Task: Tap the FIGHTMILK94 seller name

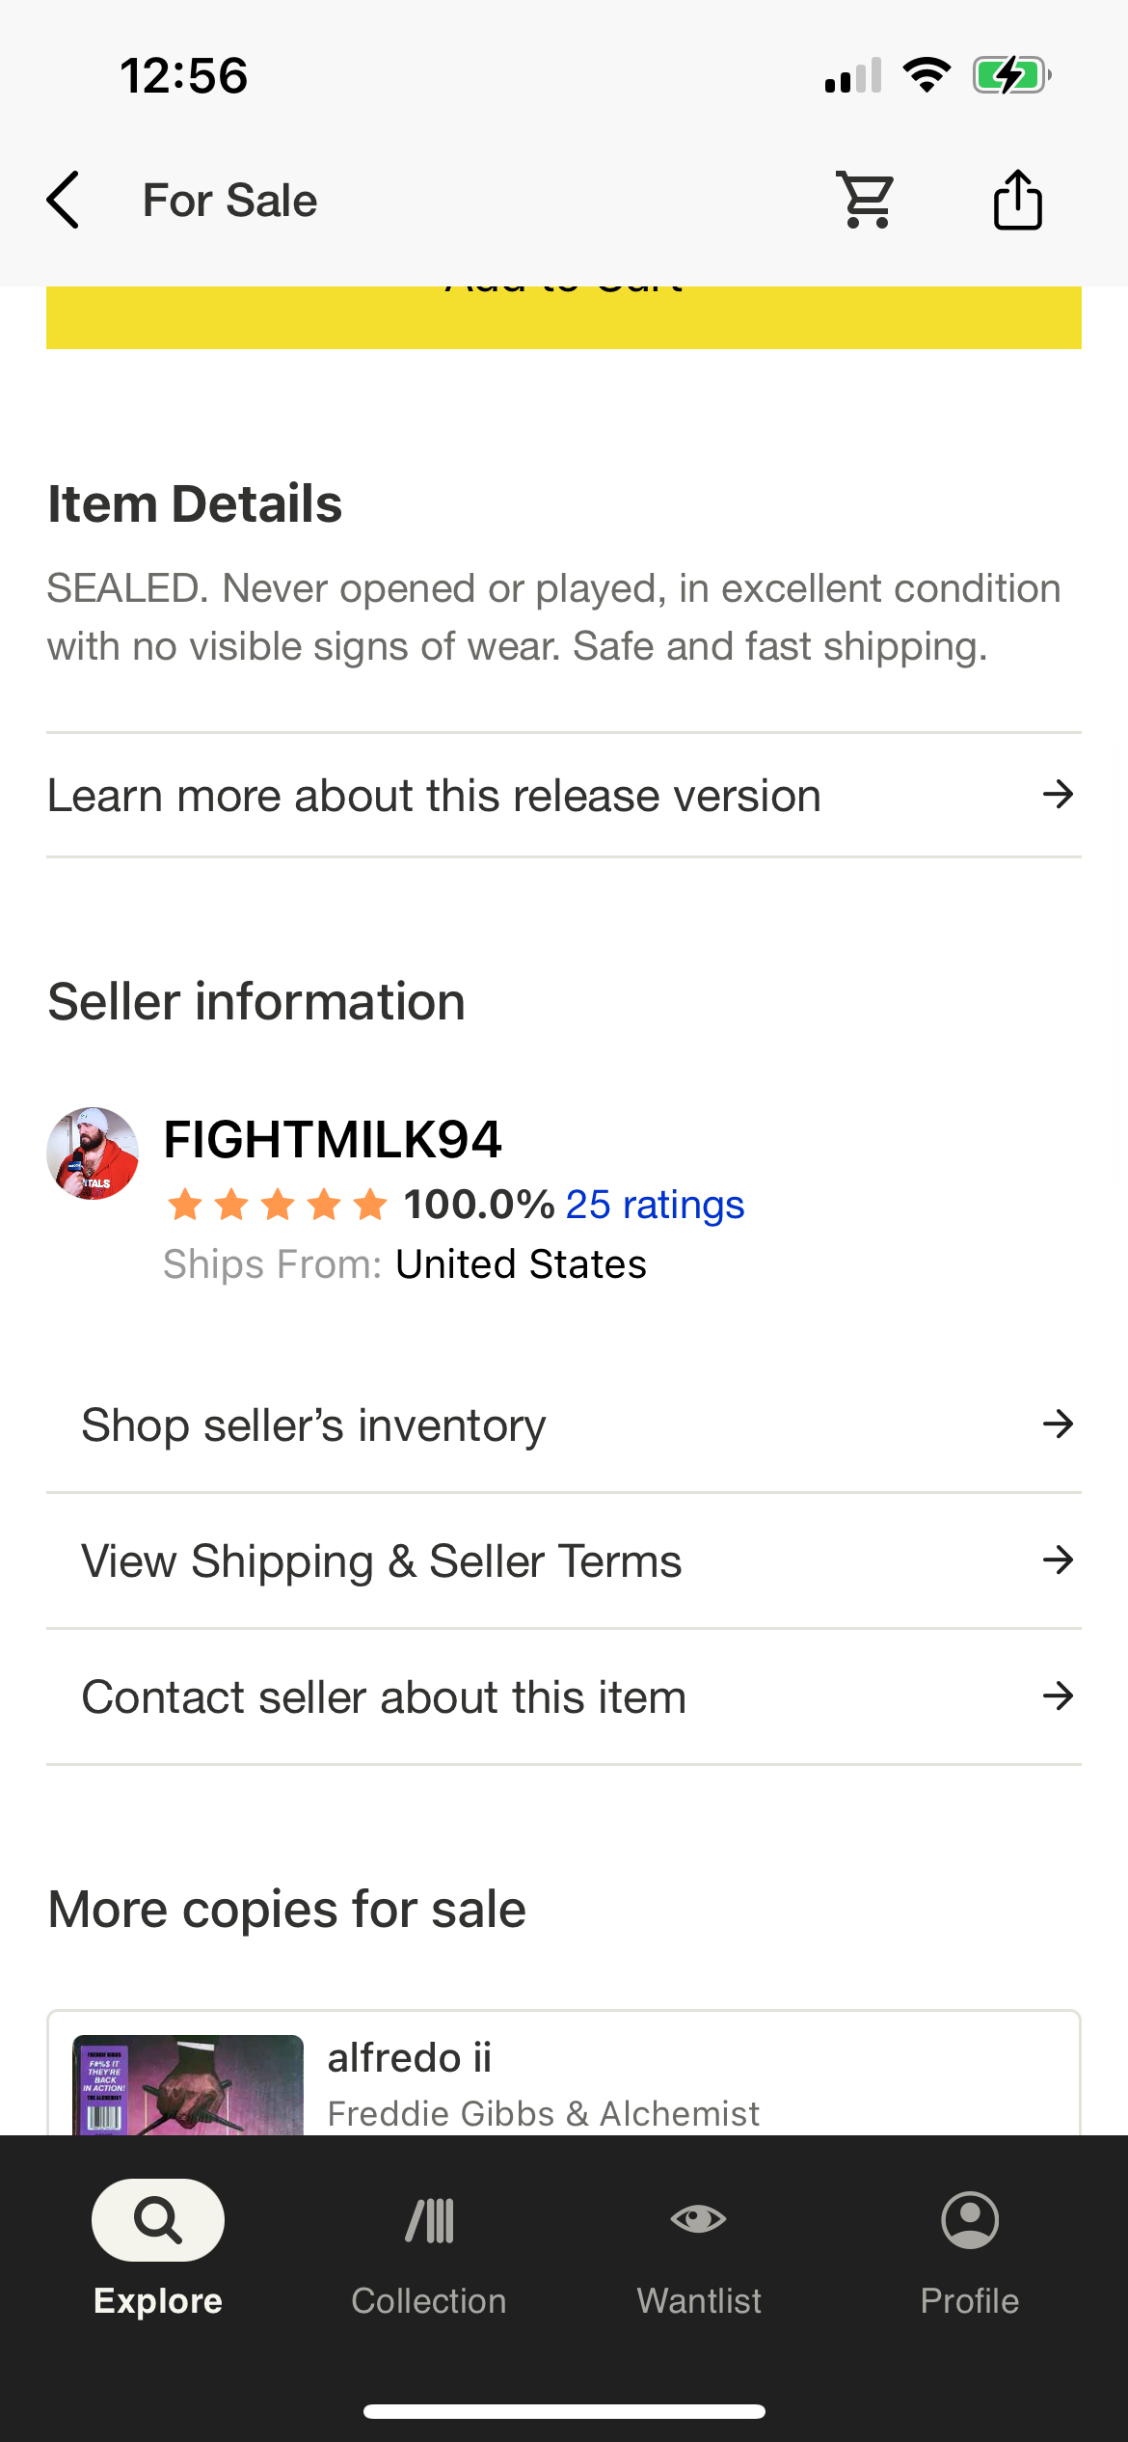Action: (x=333, y=1140)
